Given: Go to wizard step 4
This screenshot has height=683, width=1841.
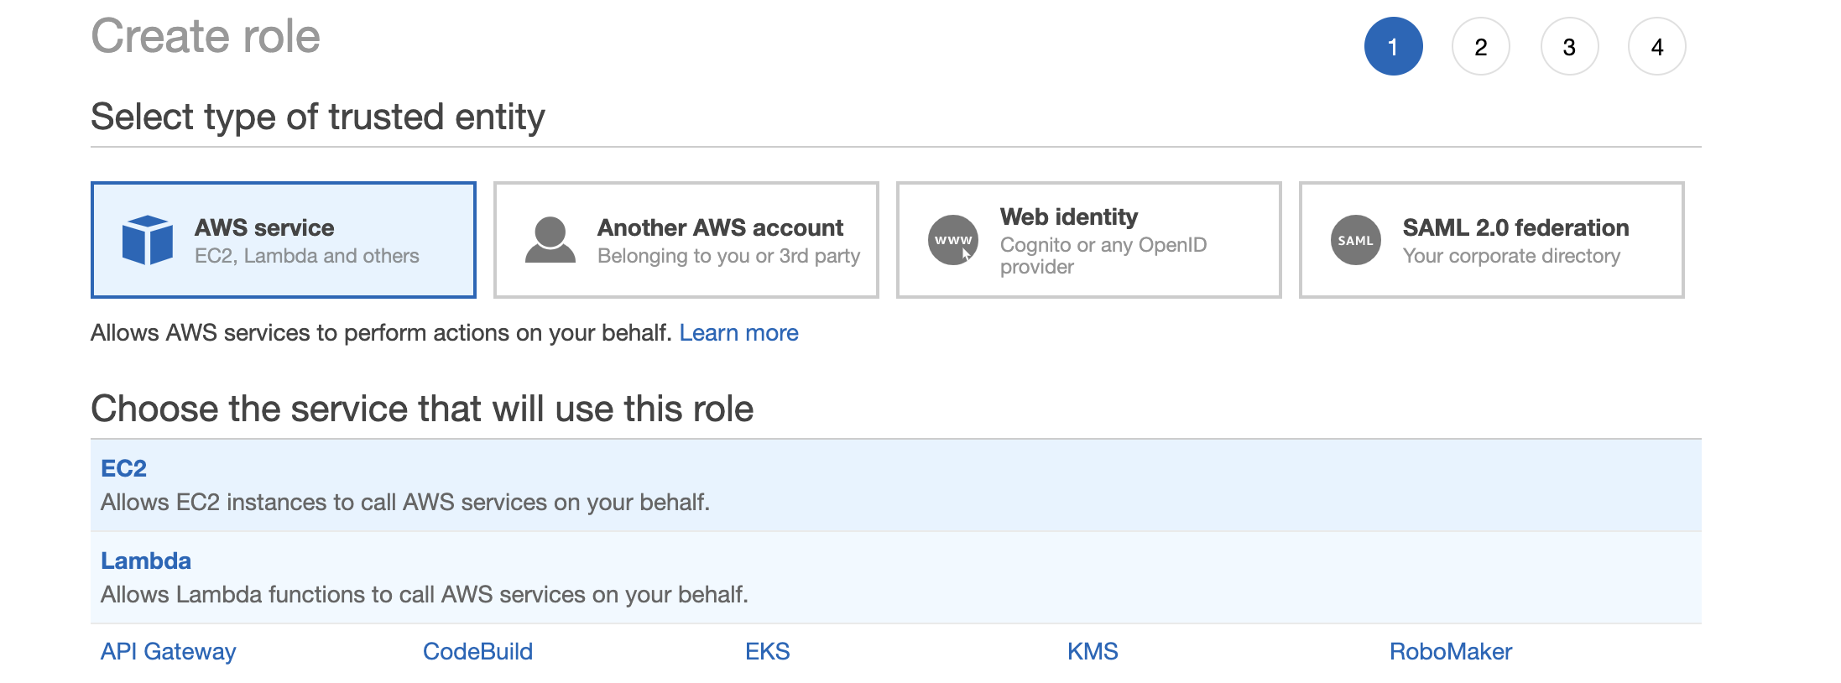Looking at the screenshot, I should [1656, 47].
